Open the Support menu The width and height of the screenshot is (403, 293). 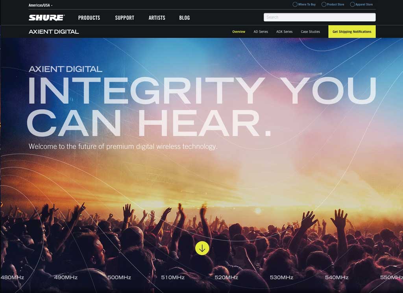point(125,18)
